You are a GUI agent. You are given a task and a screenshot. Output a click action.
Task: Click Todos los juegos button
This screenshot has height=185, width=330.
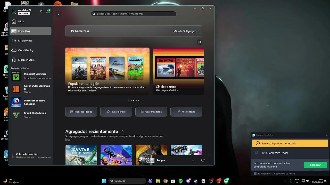(81, 112)
